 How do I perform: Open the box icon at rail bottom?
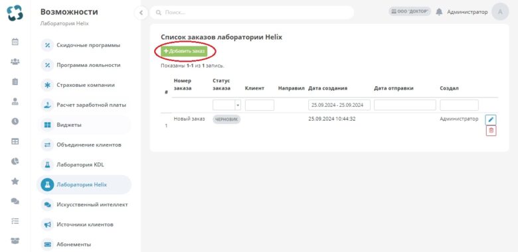click(15, 241)
